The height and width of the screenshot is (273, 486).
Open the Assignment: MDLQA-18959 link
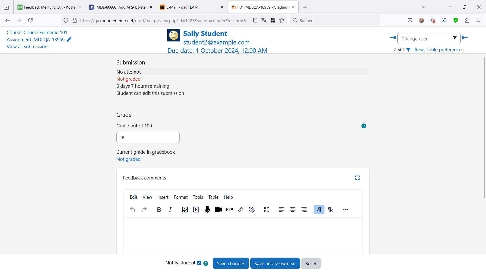click(x=35, y=39)
